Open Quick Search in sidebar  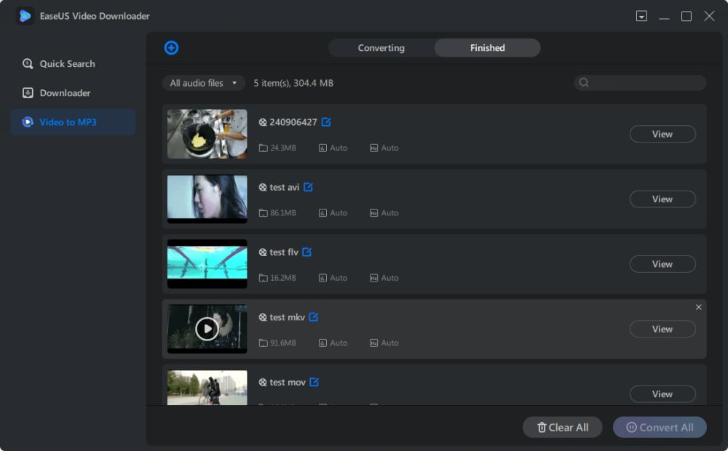tap(67, 64)
